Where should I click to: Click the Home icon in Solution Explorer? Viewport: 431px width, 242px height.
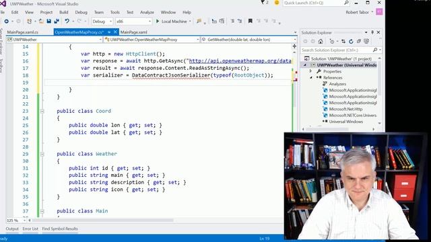[321, 42]
